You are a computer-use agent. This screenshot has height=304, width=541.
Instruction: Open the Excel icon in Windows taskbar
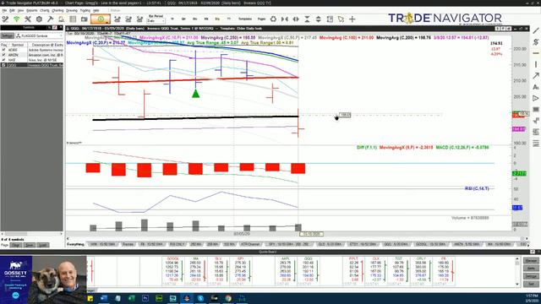(x=132, y=298)
